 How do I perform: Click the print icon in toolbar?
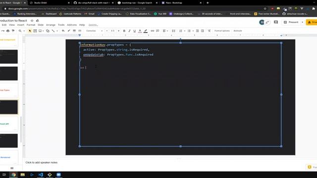coord(8,31)
